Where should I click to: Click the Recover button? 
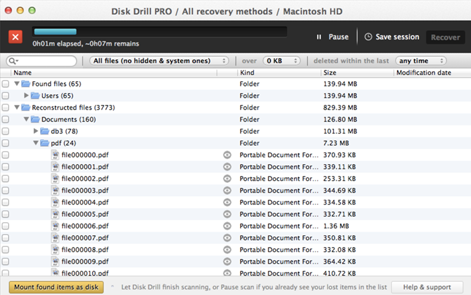coord(446,37)
